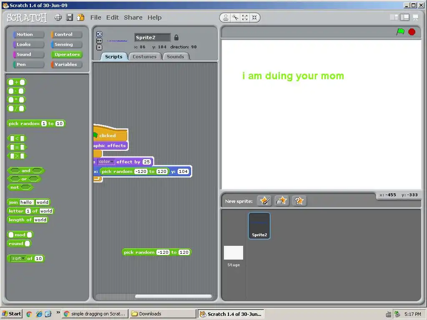Click the division operator block

click(x=16, y=109)
